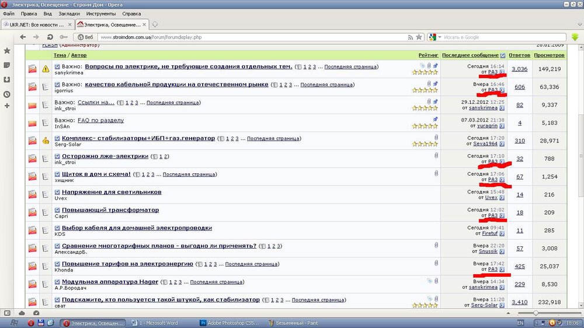Switch to the UKR.NET tab
Screen dimensions: 584x328
pyautogui.click(x=35, y=25)
